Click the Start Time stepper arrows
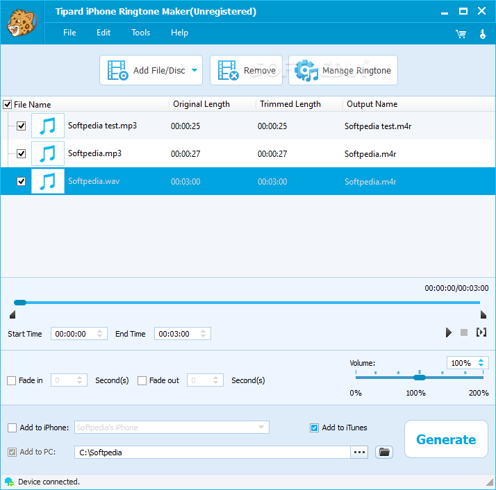Viewport: 496px width, 490px height. pyautogui.click(x=99, y=334)
